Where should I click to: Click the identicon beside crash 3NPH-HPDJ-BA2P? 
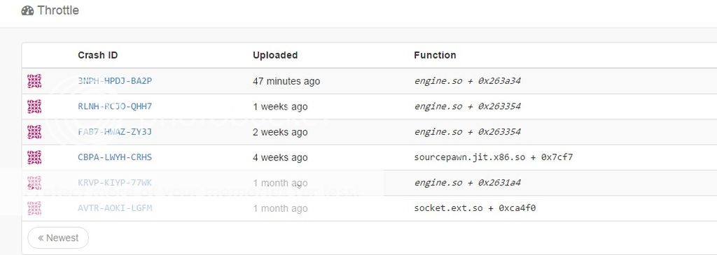click(x=34, y=81)
